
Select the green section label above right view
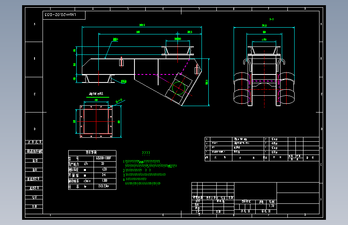pos(271,19)
